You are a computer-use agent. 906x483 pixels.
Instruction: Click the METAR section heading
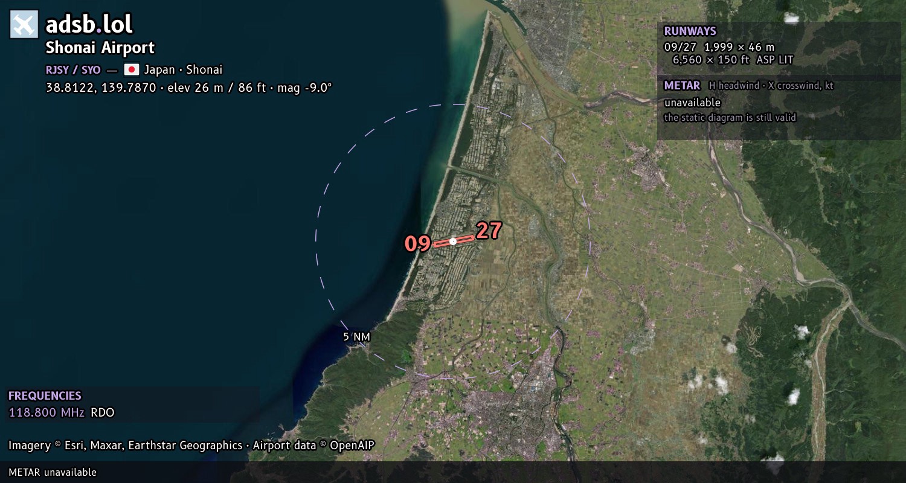[682, 86]
